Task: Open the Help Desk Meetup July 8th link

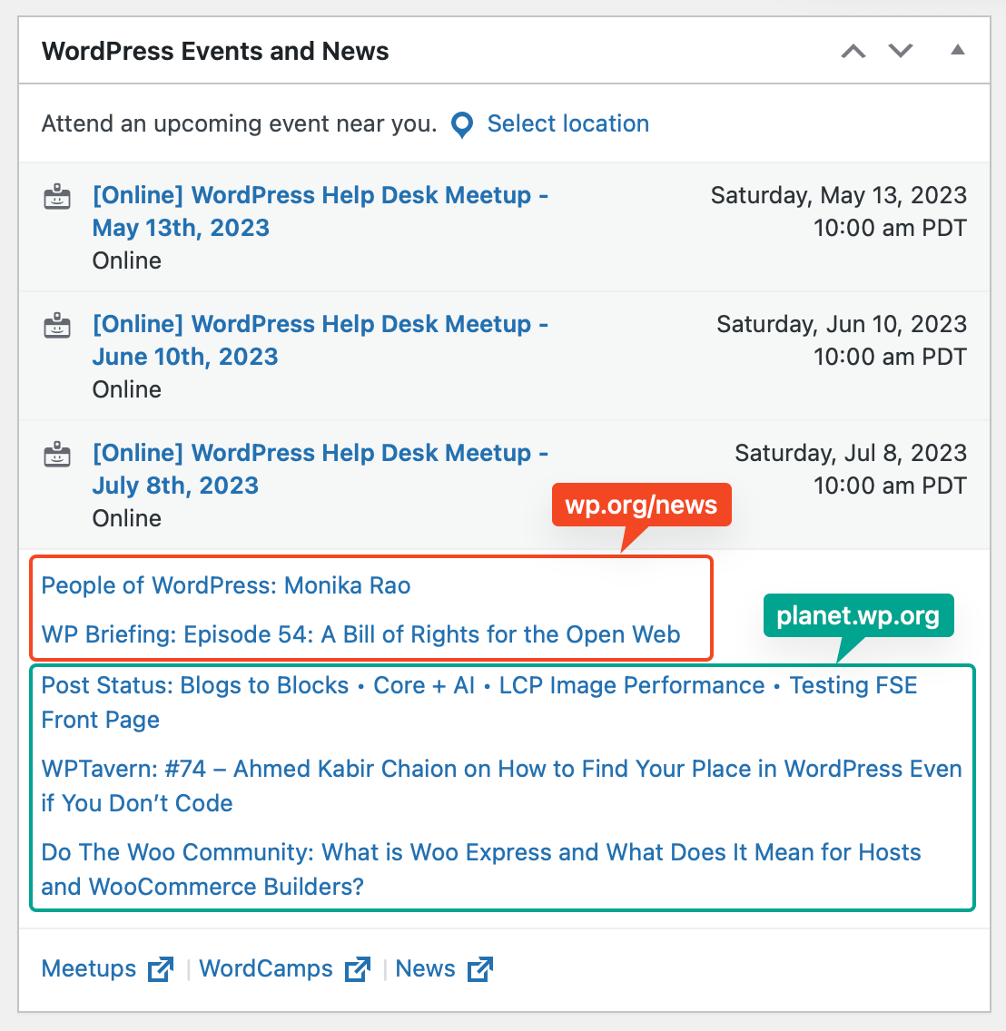Action: (321, 469)
